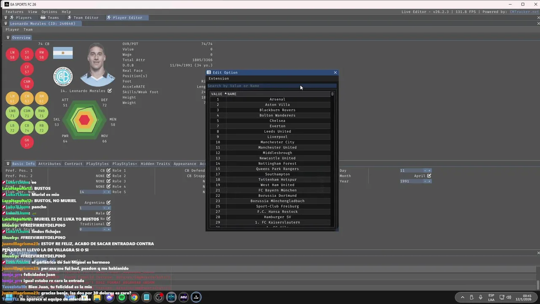
Task: Open File Explorer from the taskbar
Action: (97, 297)
